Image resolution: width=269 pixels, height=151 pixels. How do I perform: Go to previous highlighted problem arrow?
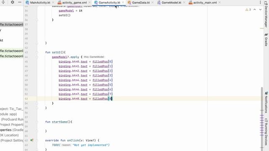[255, 10]
